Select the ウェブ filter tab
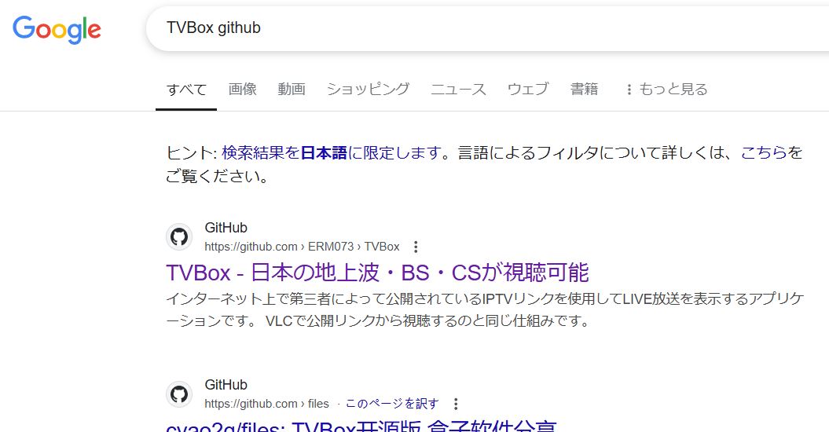The image size is (829, 432). (x=528, y=90)
